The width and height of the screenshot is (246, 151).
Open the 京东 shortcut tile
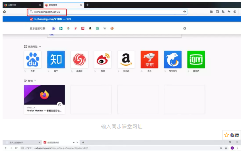coord(149,60)
